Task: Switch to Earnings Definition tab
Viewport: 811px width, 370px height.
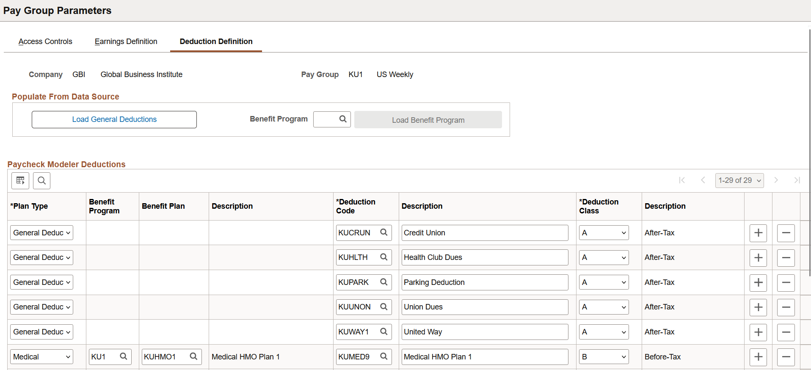Action: tap(126, 41)
